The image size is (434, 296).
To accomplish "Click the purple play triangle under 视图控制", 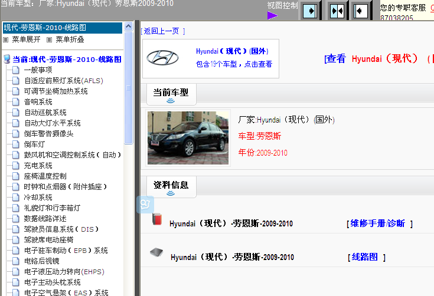I will [273, 15].
